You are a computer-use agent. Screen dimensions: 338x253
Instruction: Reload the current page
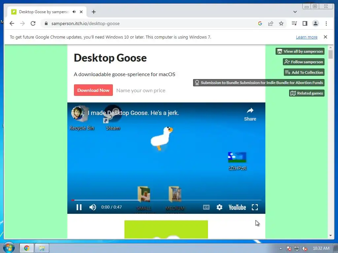pos(33,23)
